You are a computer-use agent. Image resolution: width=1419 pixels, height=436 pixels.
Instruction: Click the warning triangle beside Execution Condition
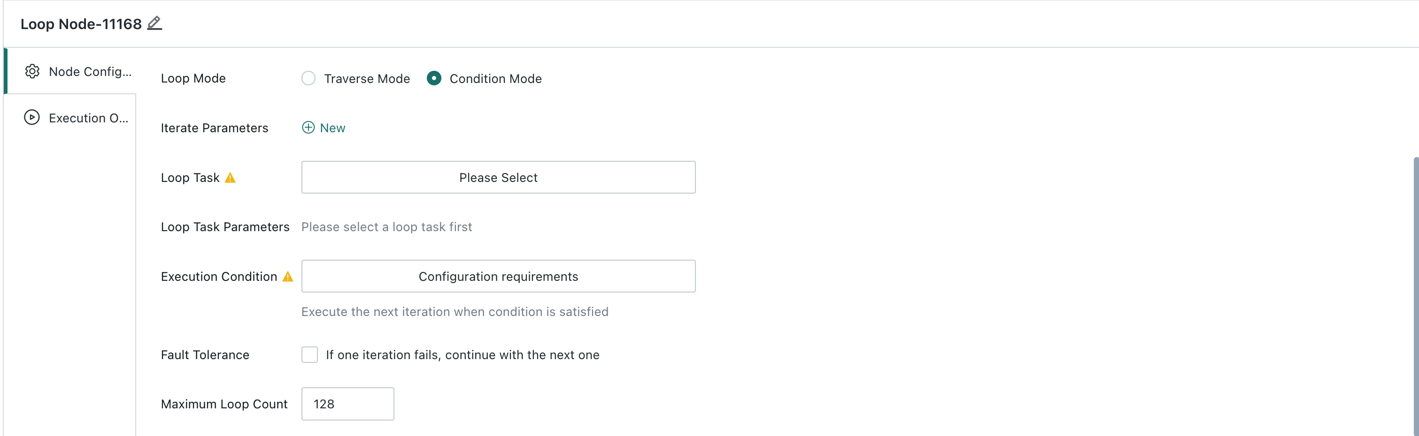click(287, 277)
